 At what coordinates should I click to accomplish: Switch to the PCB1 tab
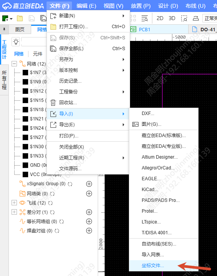(144, 29)
